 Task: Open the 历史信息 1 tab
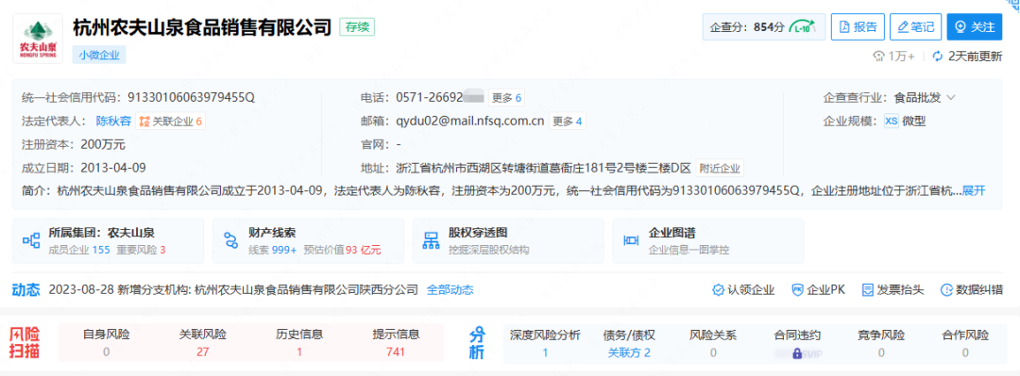pos(299,344)
